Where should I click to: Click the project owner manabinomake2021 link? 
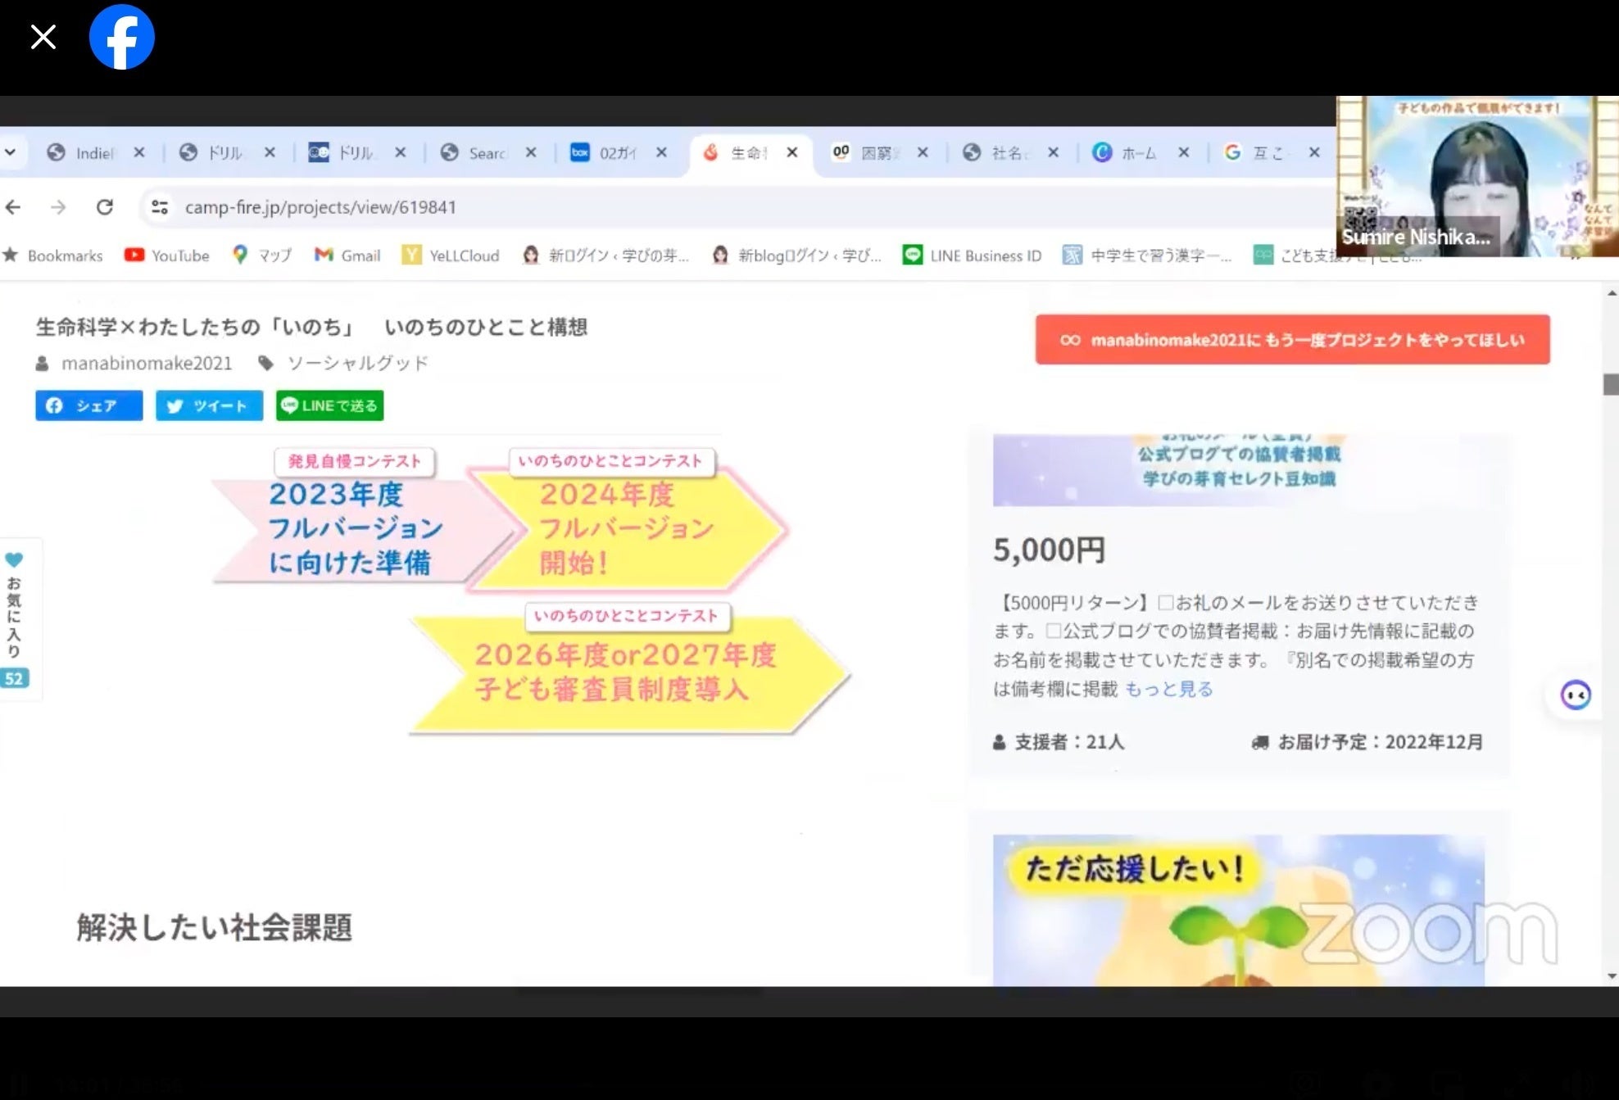pyautogui.click(x=146, y=363)
